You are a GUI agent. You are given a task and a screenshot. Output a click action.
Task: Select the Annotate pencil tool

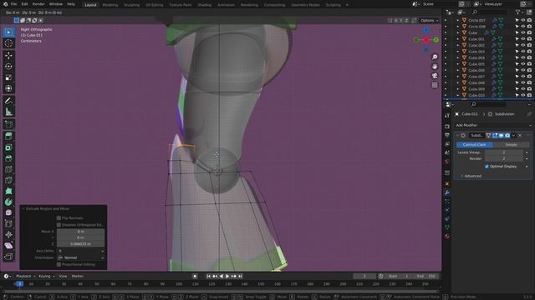pyautogui.click(x=8, y=101)
